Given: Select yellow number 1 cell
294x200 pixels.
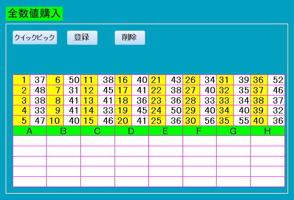Looking at the screenshot, I should tap(22, 80).
